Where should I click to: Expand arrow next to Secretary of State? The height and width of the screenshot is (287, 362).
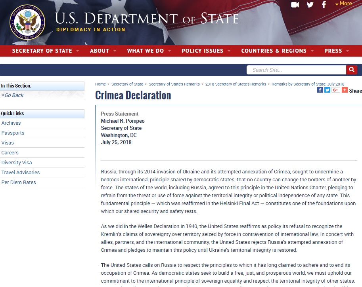pos(78,51)
